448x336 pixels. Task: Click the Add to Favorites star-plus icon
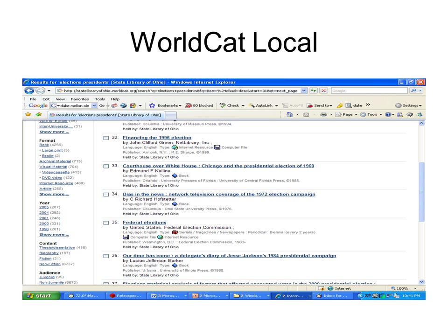pos(39,115)
